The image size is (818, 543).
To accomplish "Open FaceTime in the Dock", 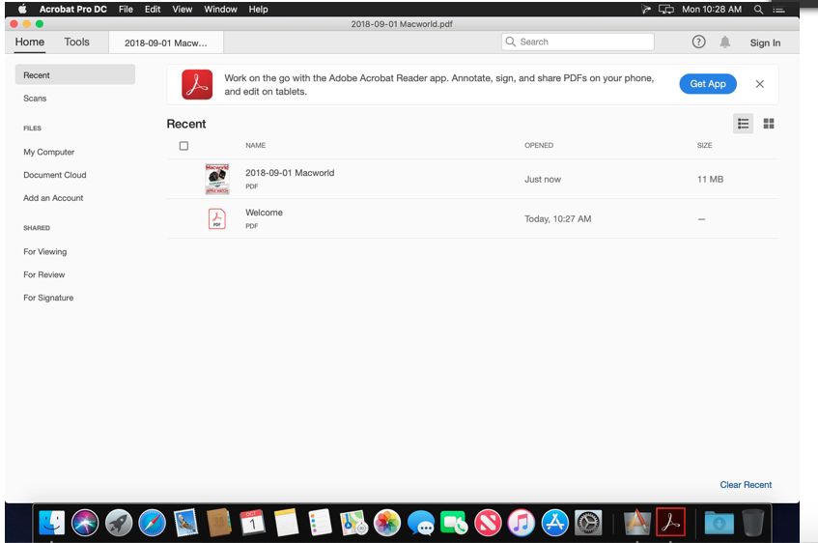I will [454, 523].
